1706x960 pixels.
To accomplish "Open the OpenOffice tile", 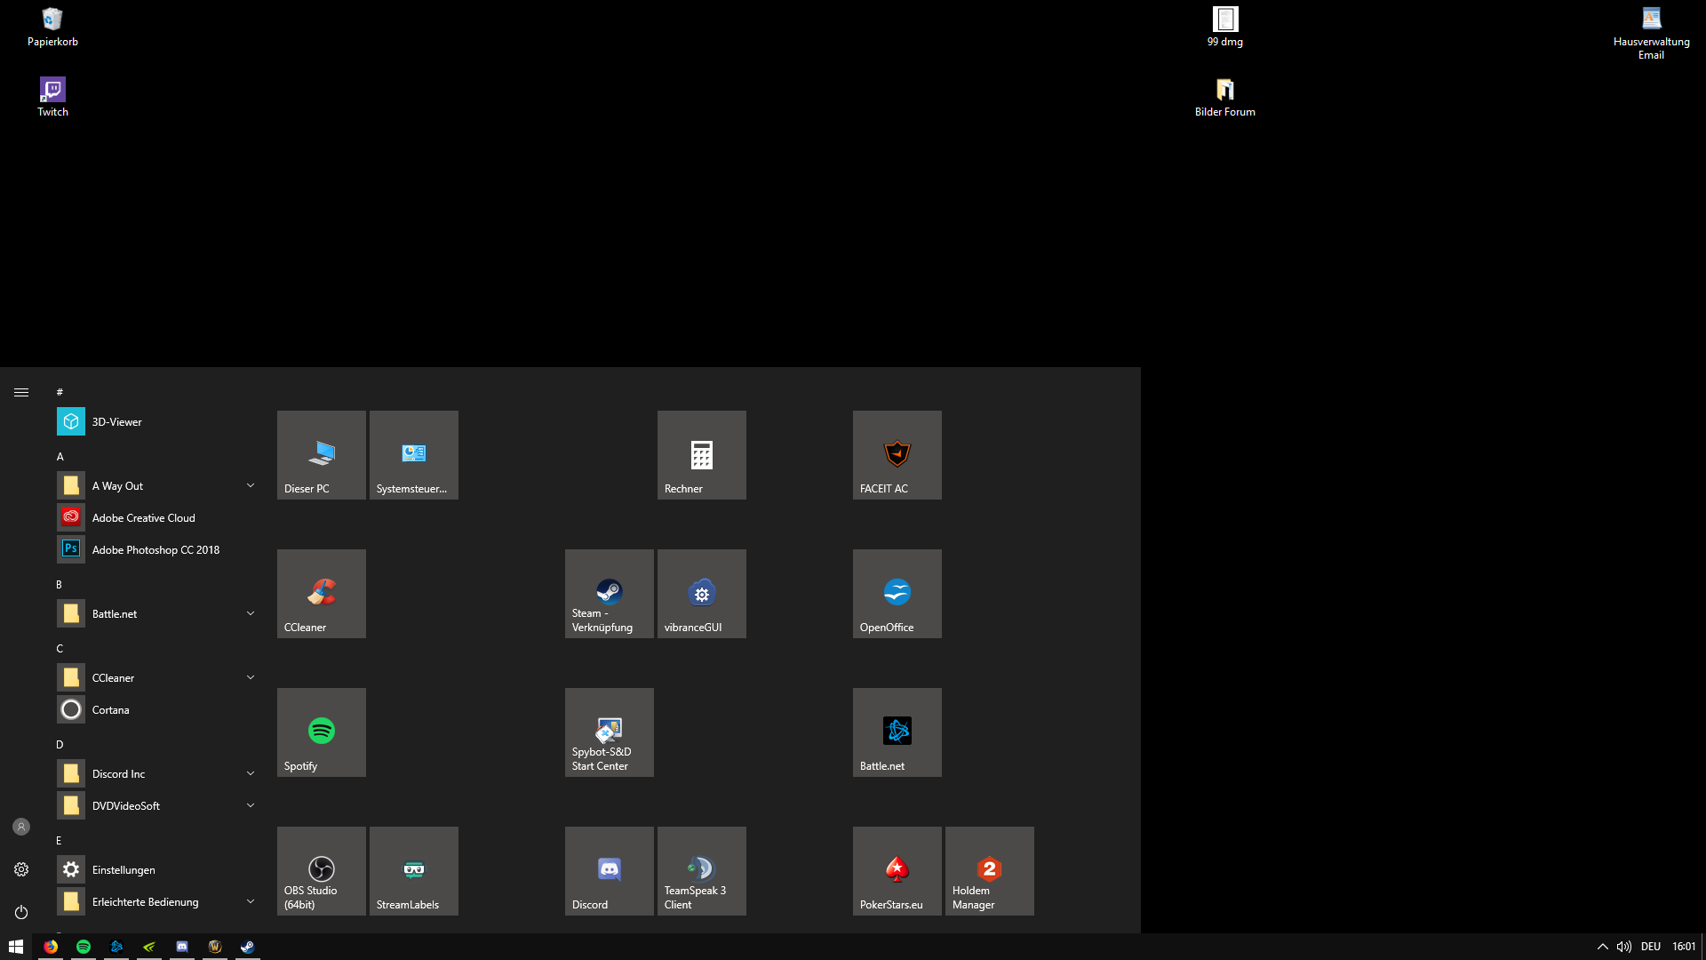I will click(x=897, y=594).
